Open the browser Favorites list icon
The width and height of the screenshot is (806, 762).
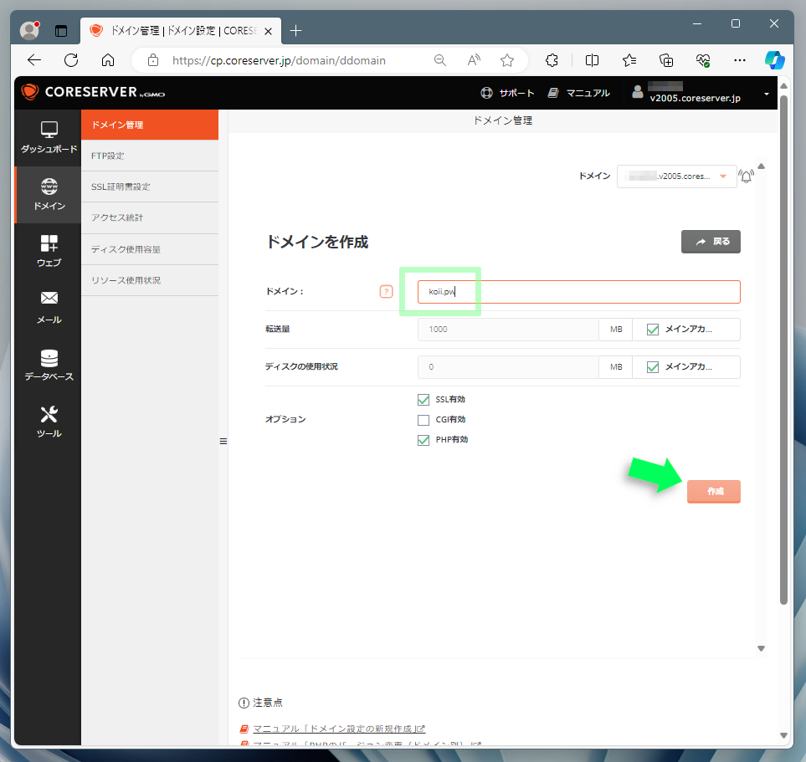tap(629, 60)
